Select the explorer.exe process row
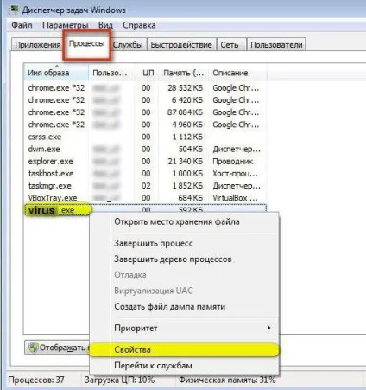The height and width of the screenshot is (390, 366). (x=145, y=161)
